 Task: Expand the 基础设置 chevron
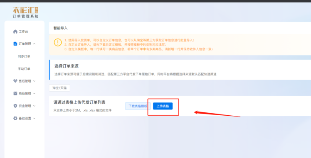point(35,119)
